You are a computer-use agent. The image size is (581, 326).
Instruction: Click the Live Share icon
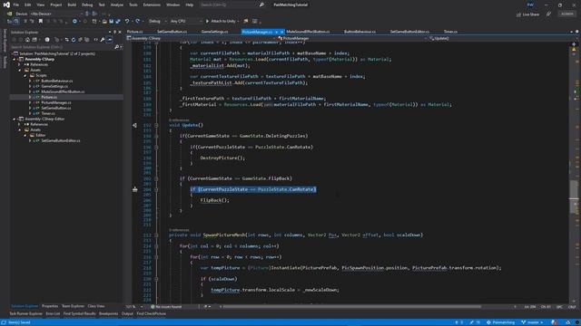coord(518,14)
